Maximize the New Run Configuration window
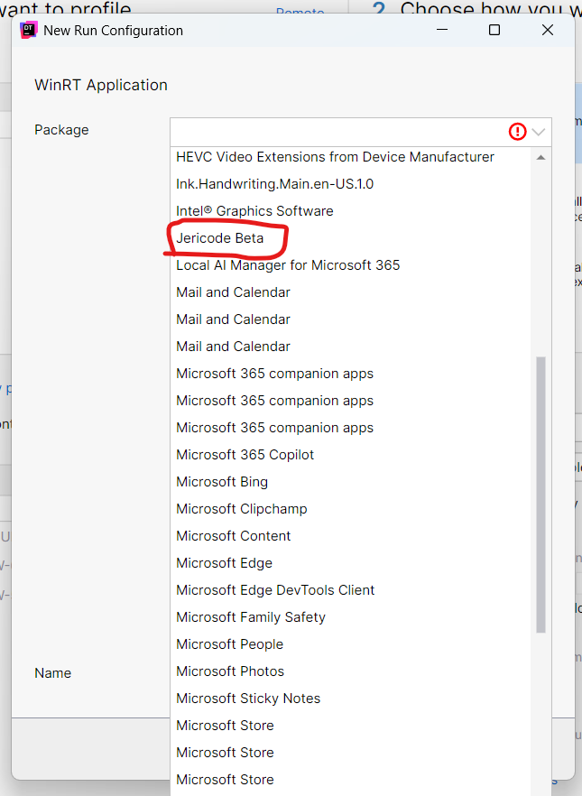The image size is (582, 796). [x=494, y=30]
